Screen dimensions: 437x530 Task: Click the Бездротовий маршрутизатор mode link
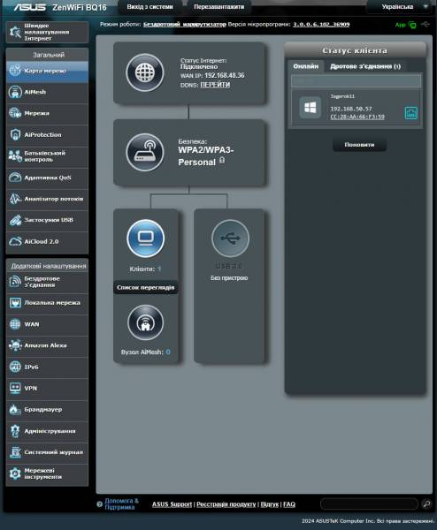tap(185, 25)
